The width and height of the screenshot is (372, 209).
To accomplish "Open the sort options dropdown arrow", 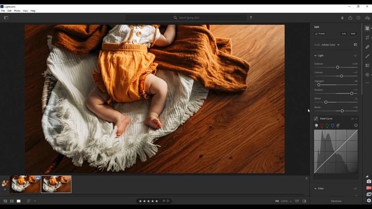I will 35,201.
